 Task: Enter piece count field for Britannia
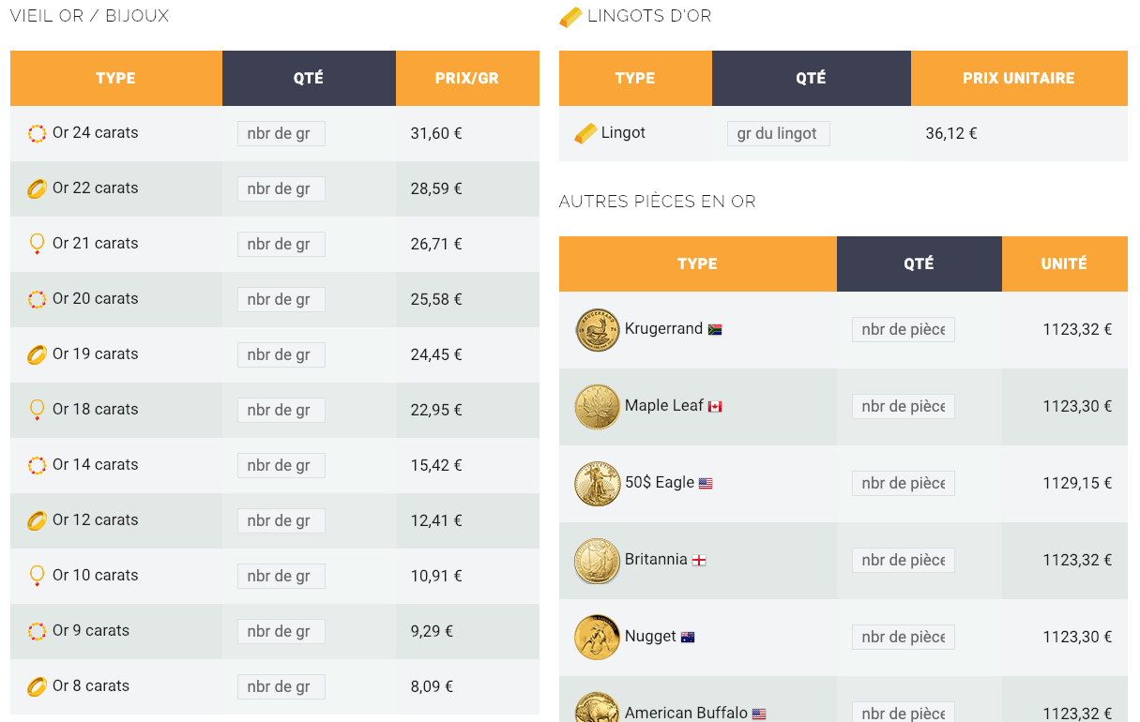(x=903, y=560)
